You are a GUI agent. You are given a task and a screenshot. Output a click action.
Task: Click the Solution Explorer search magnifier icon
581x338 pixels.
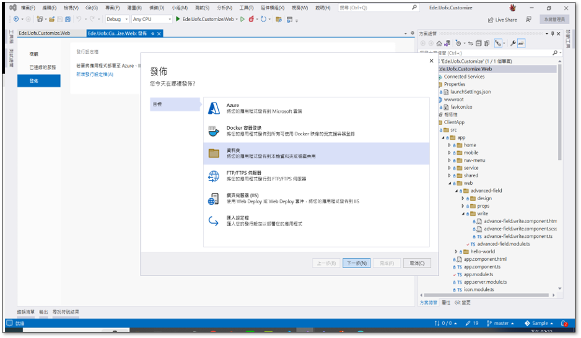tap(555, 53)
